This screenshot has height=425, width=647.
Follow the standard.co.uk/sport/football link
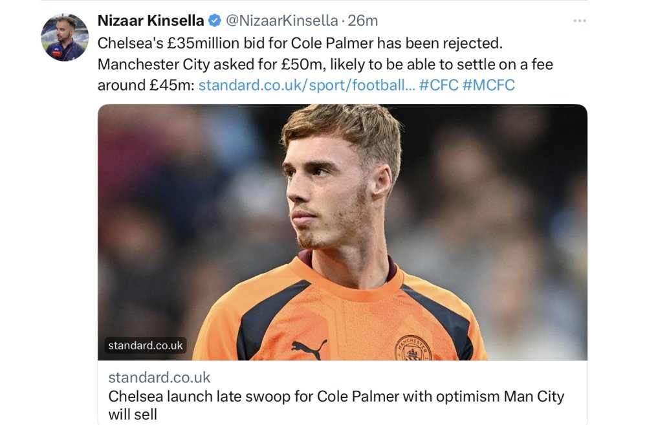[307, 85]
